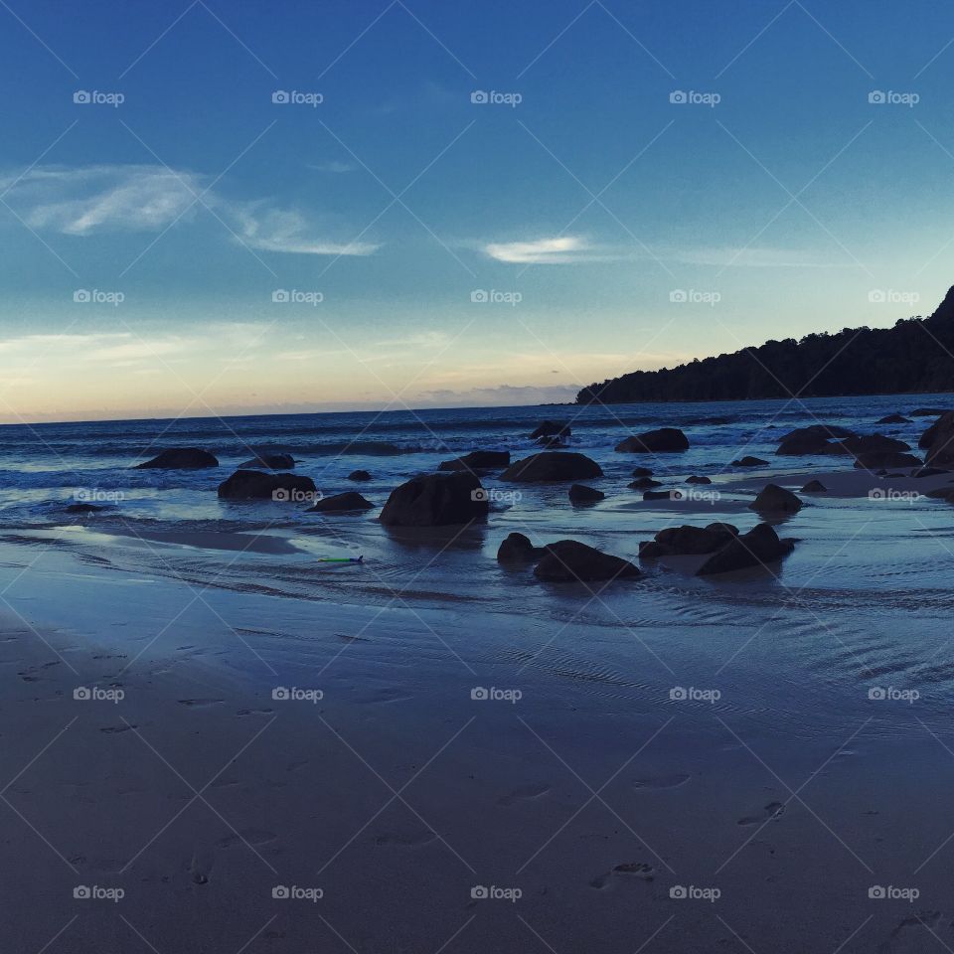Select the small bright cloud mid-sky
Viewport: 954px width, 954px height.
pyautogui.click(x=538, y=248)
